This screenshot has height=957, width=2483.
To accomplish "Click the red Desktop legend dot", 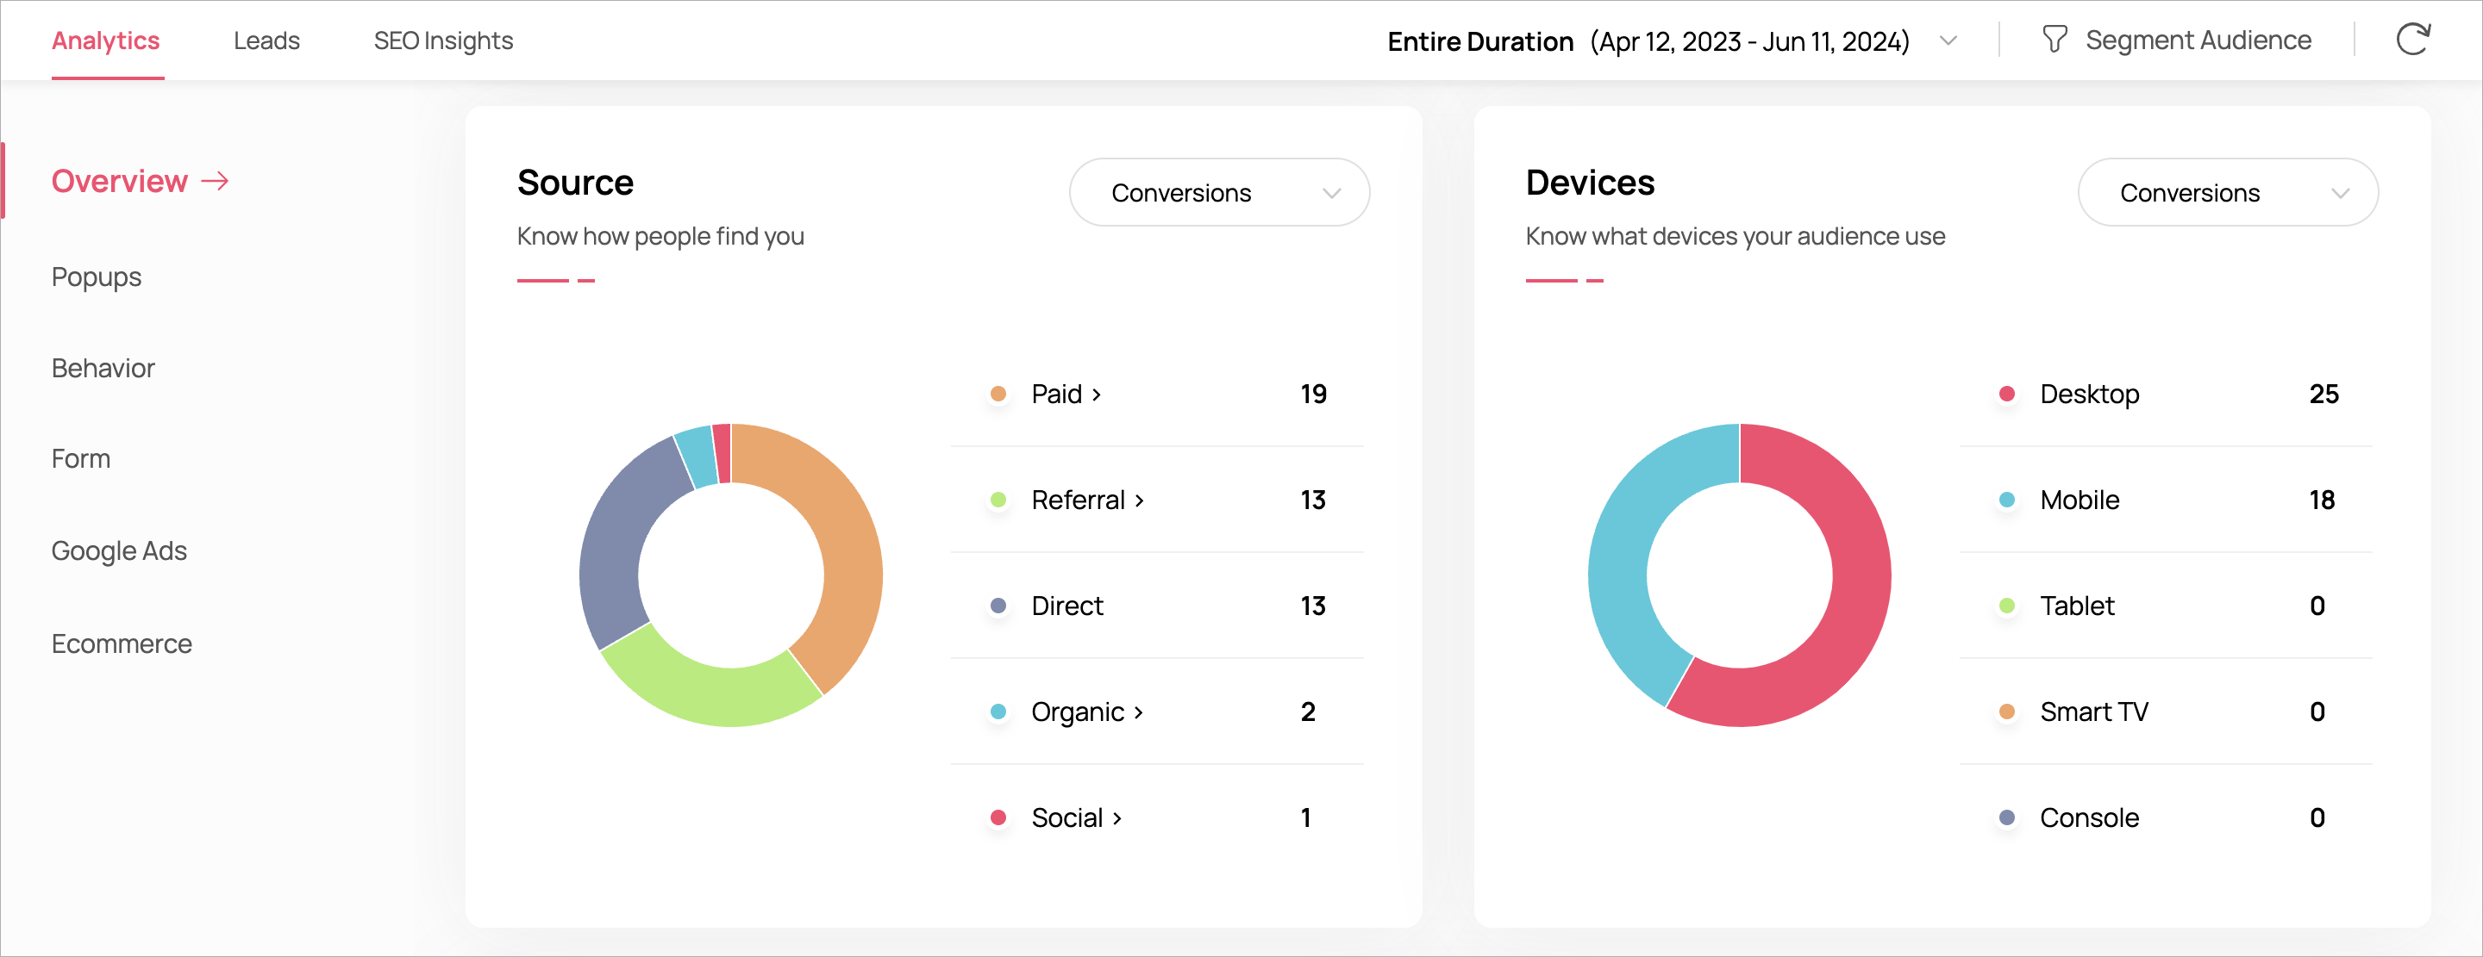I will 2006,394.
